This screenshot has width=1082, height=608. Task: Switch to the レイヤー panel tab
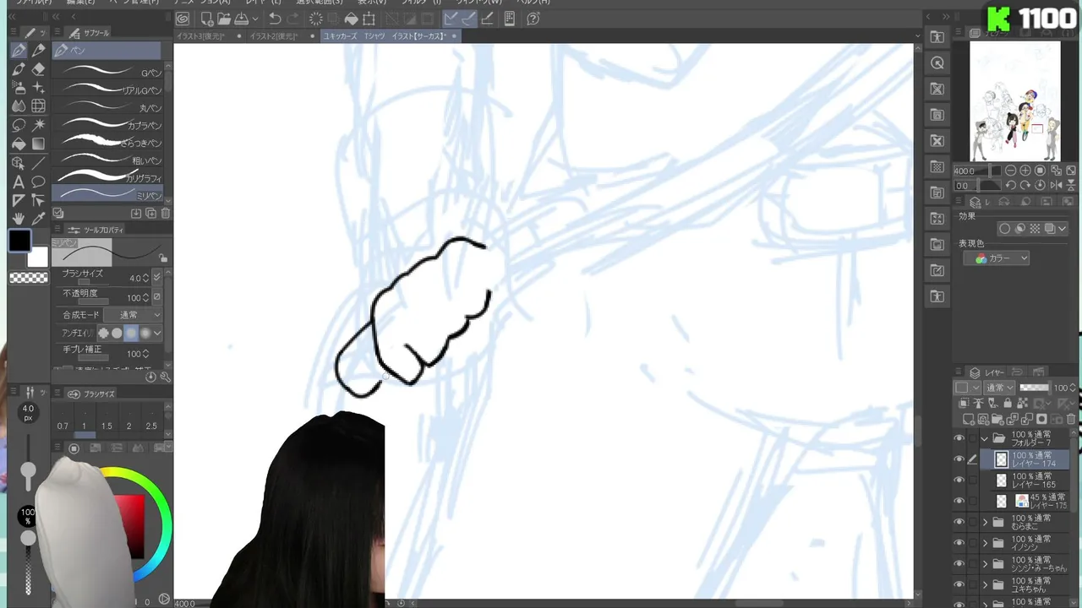(987, 372)
